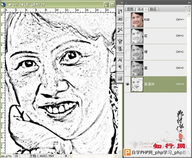Switch to the 图层 tab

point(130,9)
